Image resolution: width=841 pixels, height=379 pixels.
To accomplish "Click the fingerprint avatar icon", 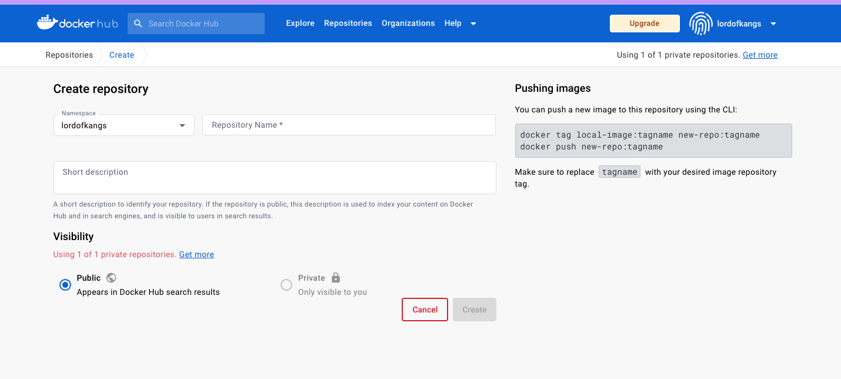I will pyautogui.click(x=700, y=24).
